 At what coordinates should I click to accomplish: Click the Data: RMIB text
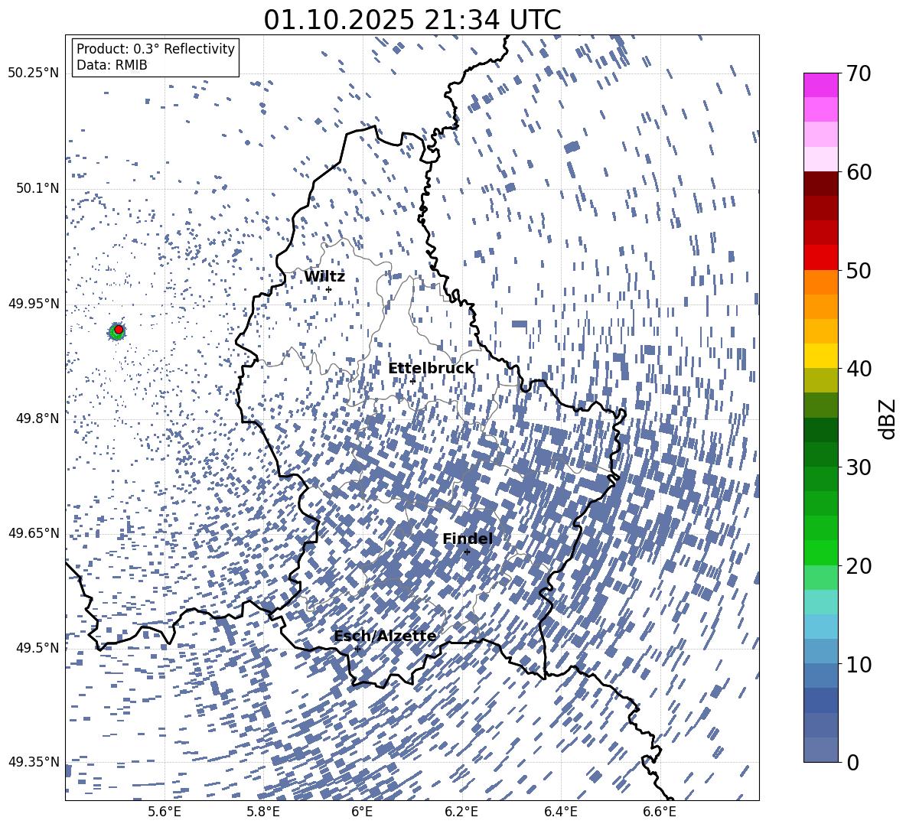pyautogui.click(x=112, y=65)
